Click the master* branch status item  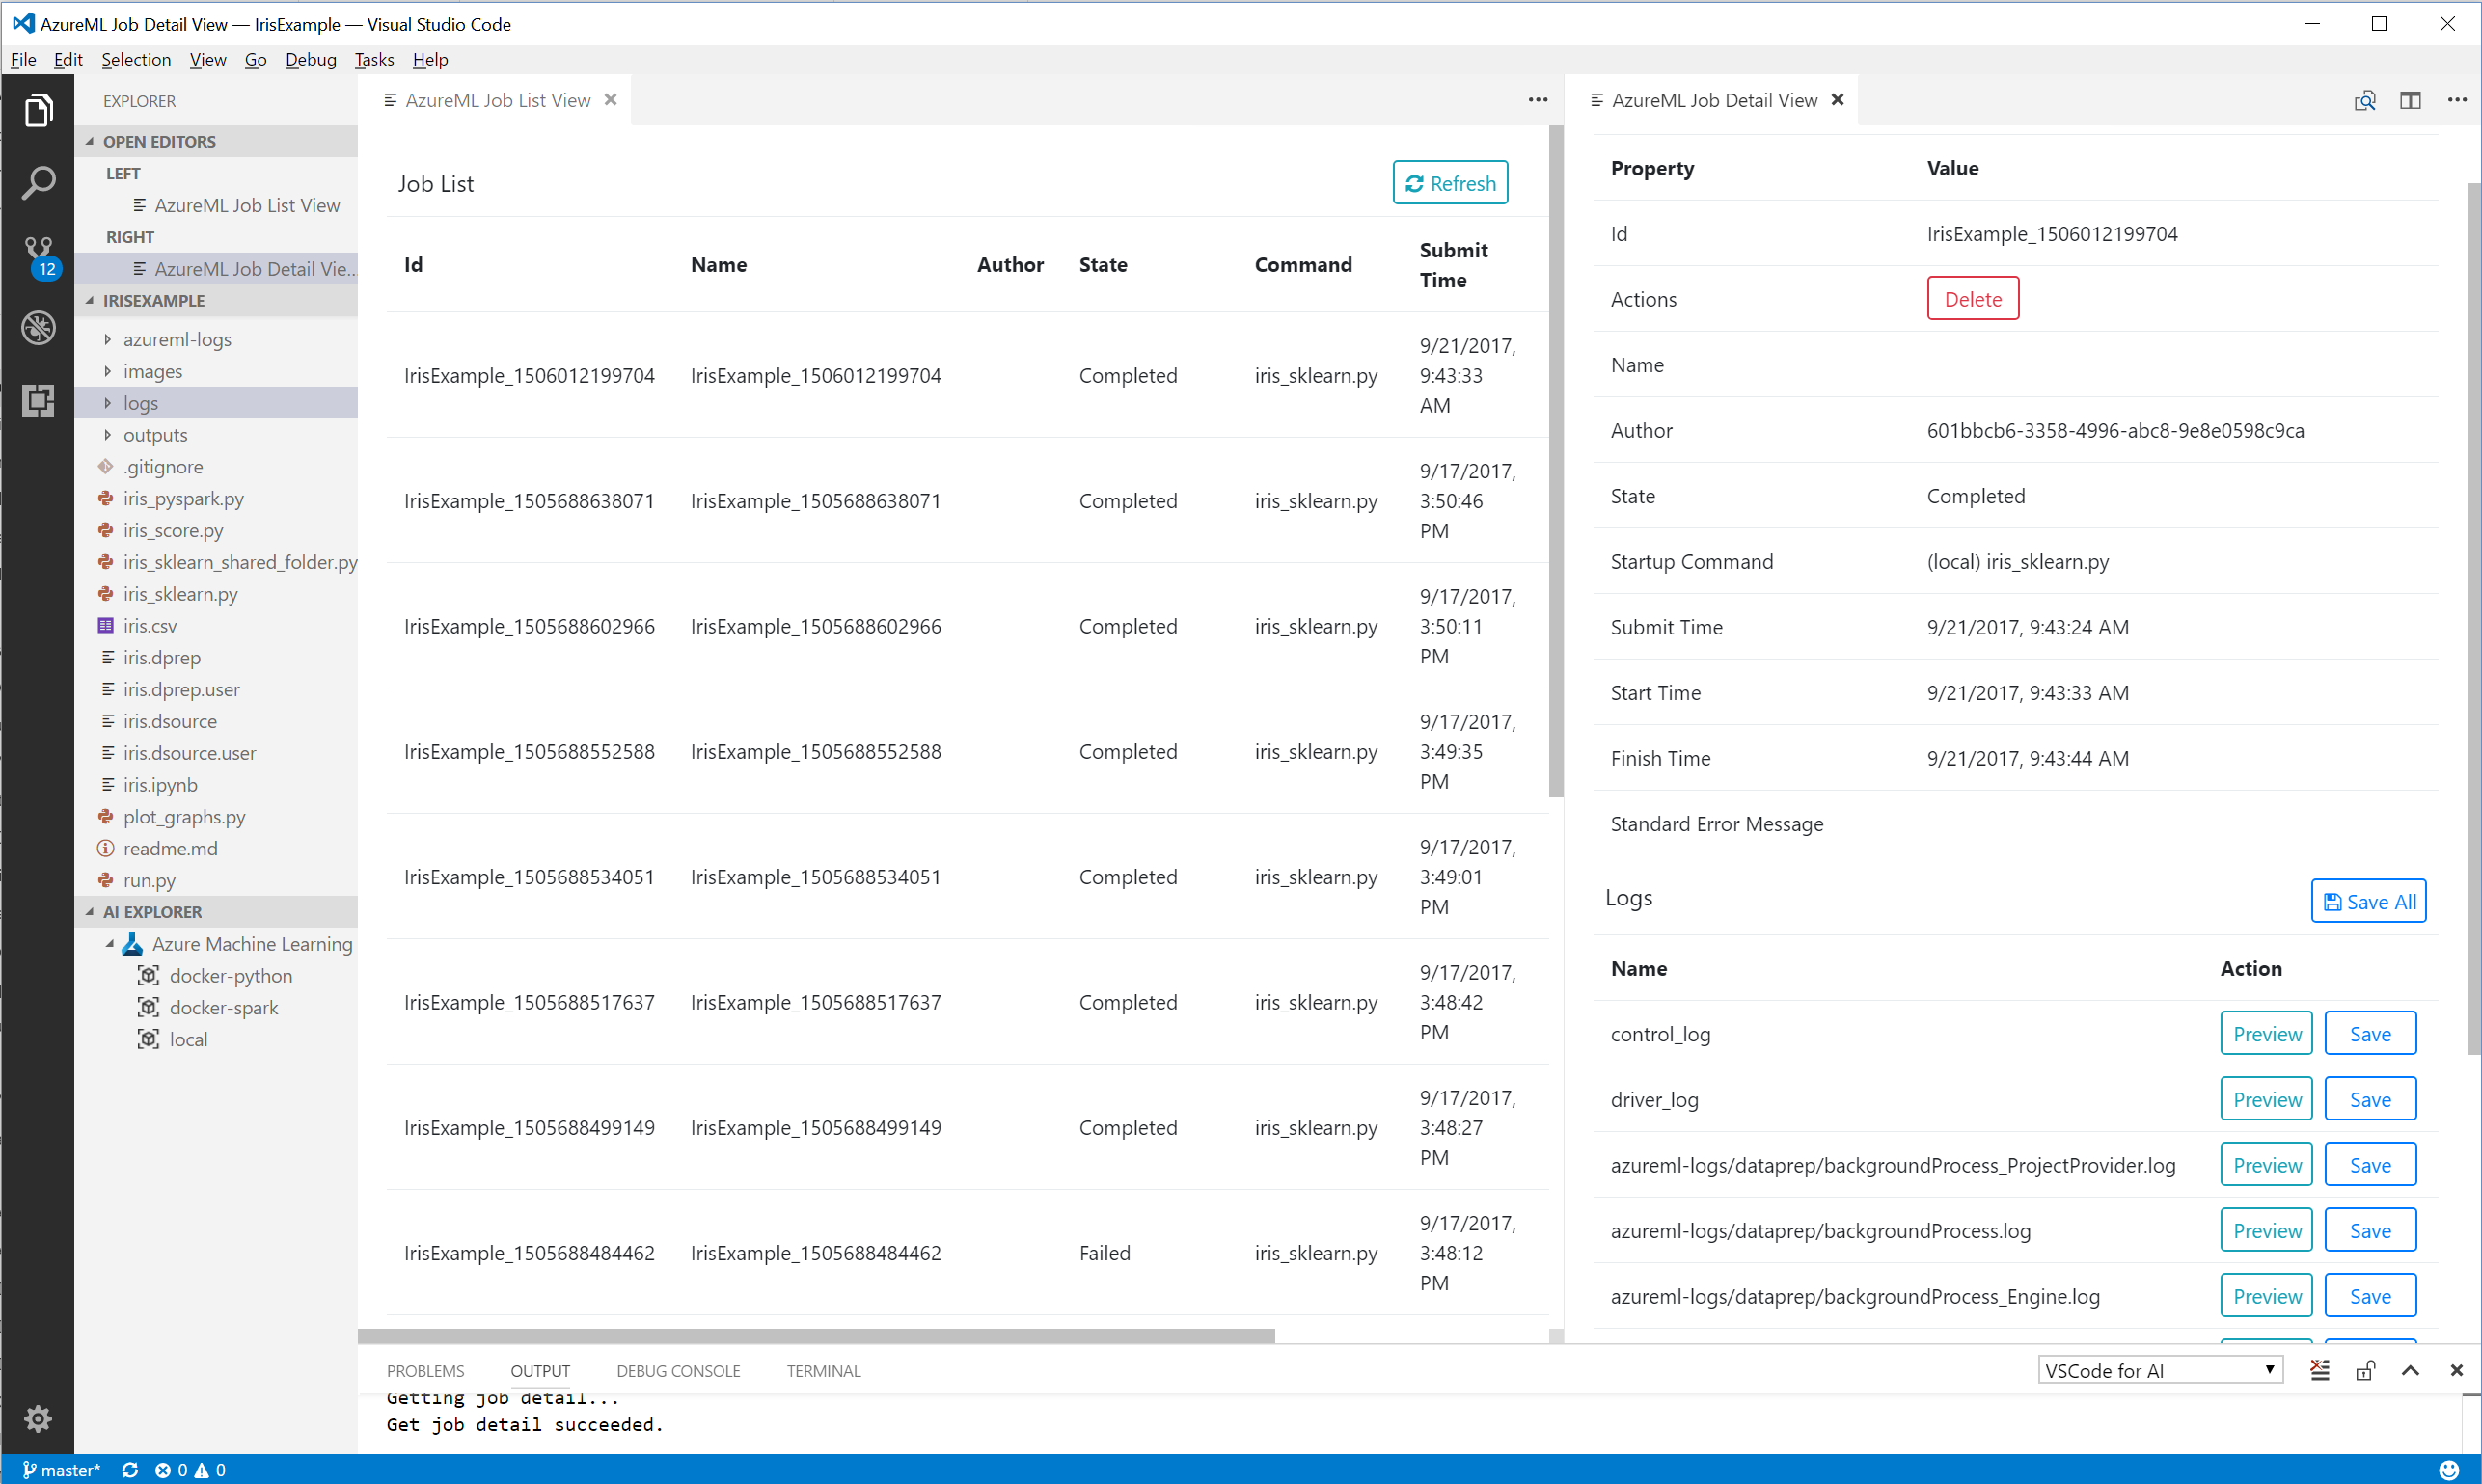tap(61, 1470)
